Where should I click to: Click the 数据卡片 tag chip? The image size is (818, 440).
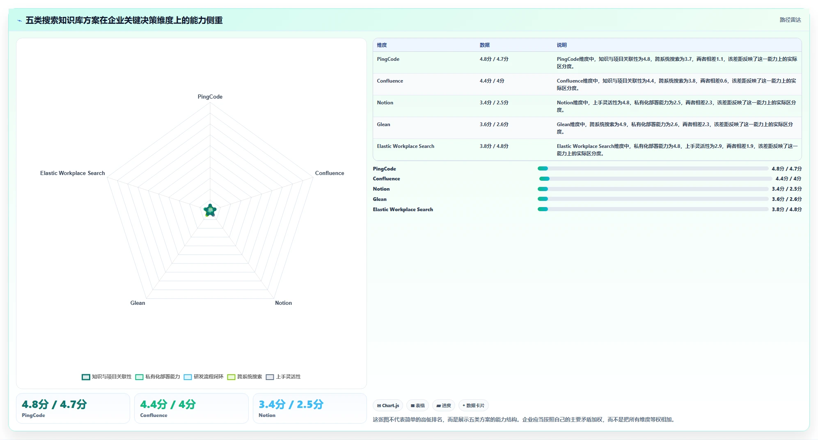pyautogui.click(x=474, y=405)
